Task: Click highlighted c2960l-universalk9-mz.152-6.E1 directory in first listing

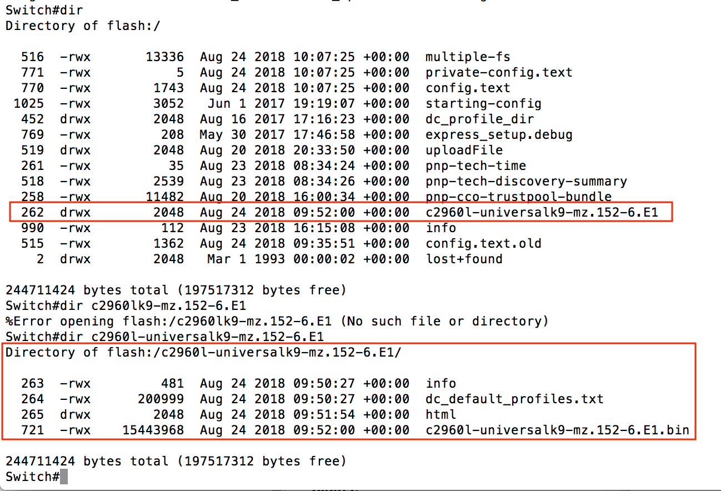Action: [542, 212]
